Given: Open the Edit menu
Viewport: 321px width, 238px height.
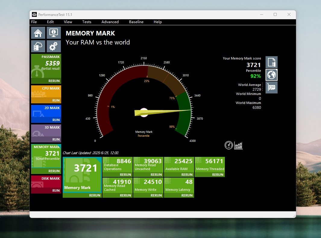Looking at the screenshot, I should 50,22.
